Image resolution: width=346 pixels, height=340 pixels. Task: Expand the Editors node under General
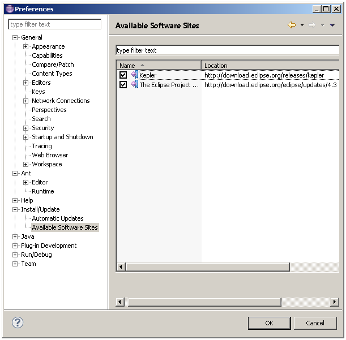(x=25, y=83)
